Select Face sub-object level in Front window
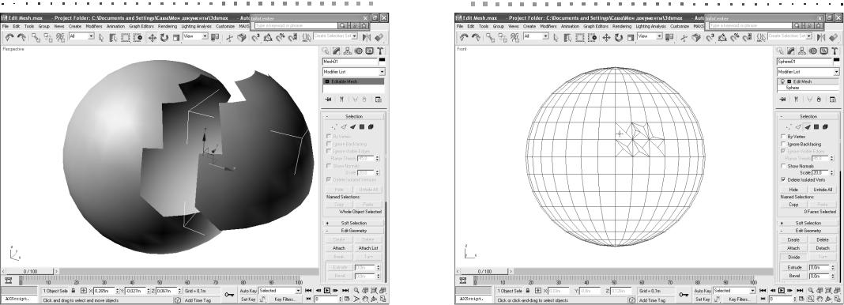 tap(808, 127)
